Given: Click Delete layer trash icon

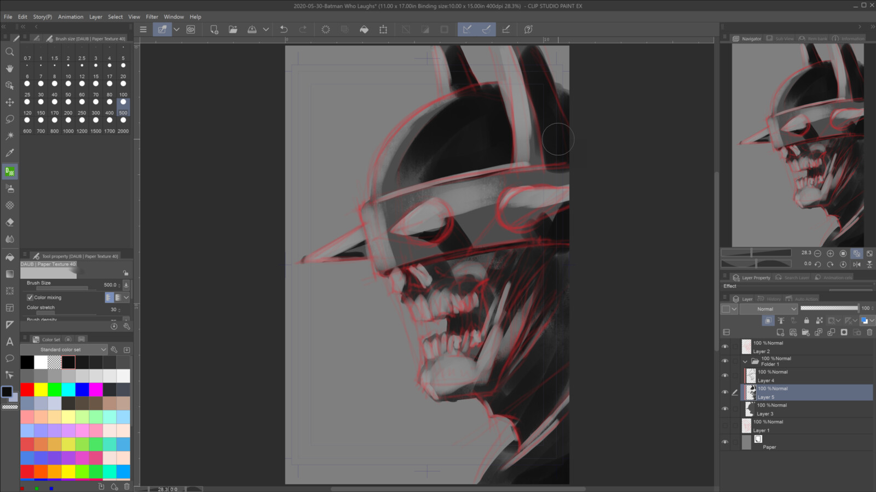Looking at the screenshot, I should [869, 332].
